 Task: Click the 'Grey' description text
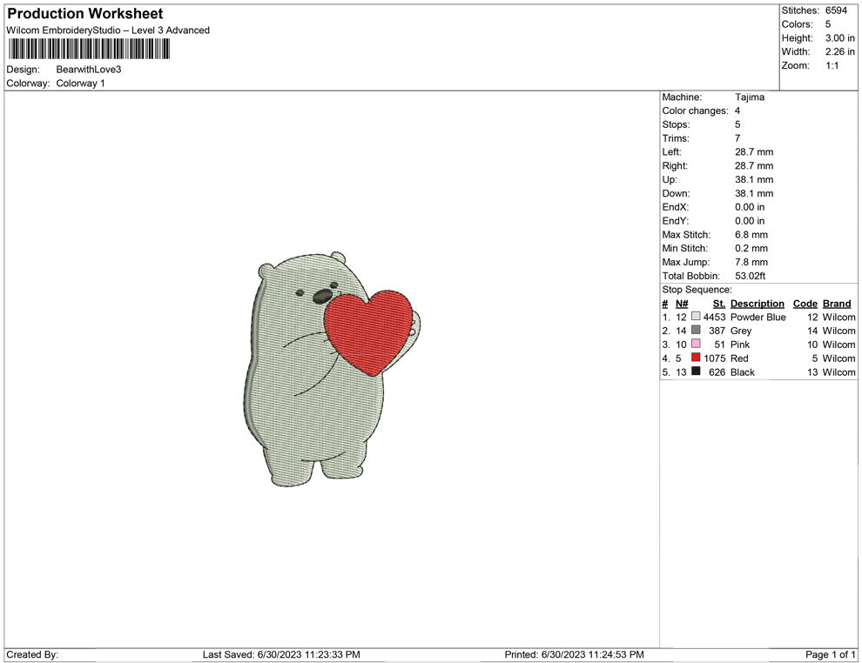[x=741, y=331]
